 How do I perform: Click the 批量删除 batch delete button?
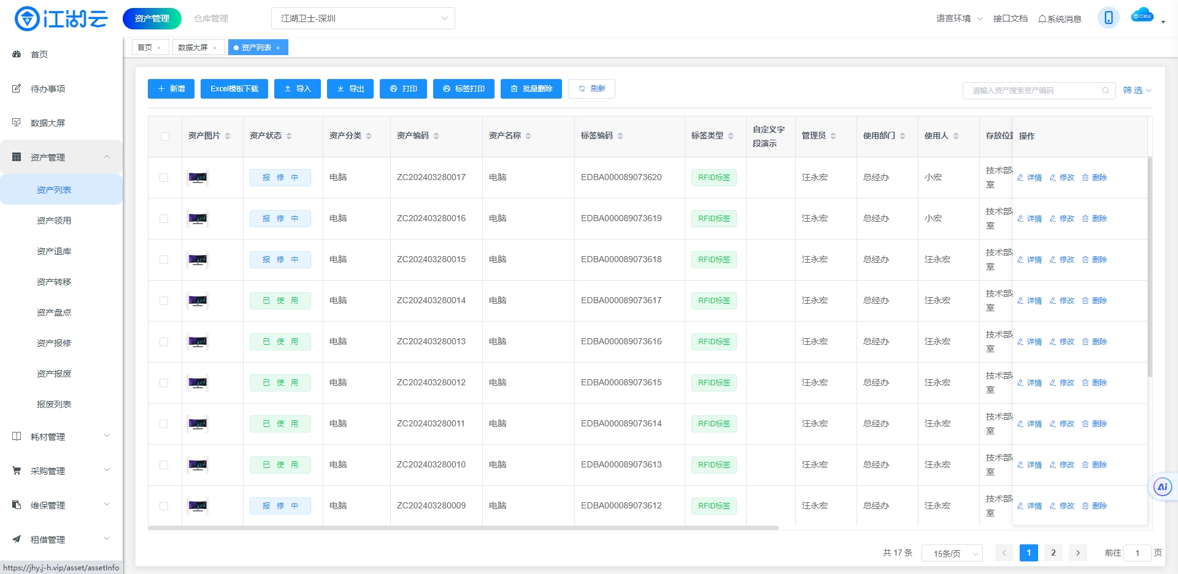click(x=531, y=89)
